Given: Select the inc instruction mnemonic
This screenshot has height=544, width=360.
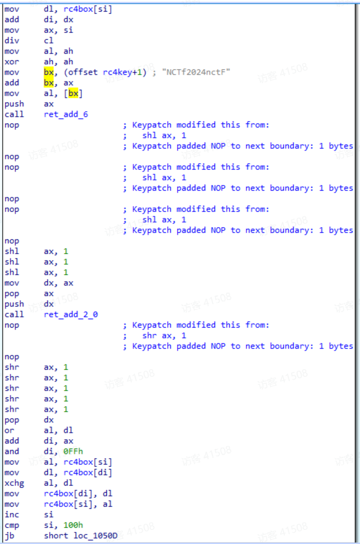Looking at the screenshot, I should click(11, 515).
